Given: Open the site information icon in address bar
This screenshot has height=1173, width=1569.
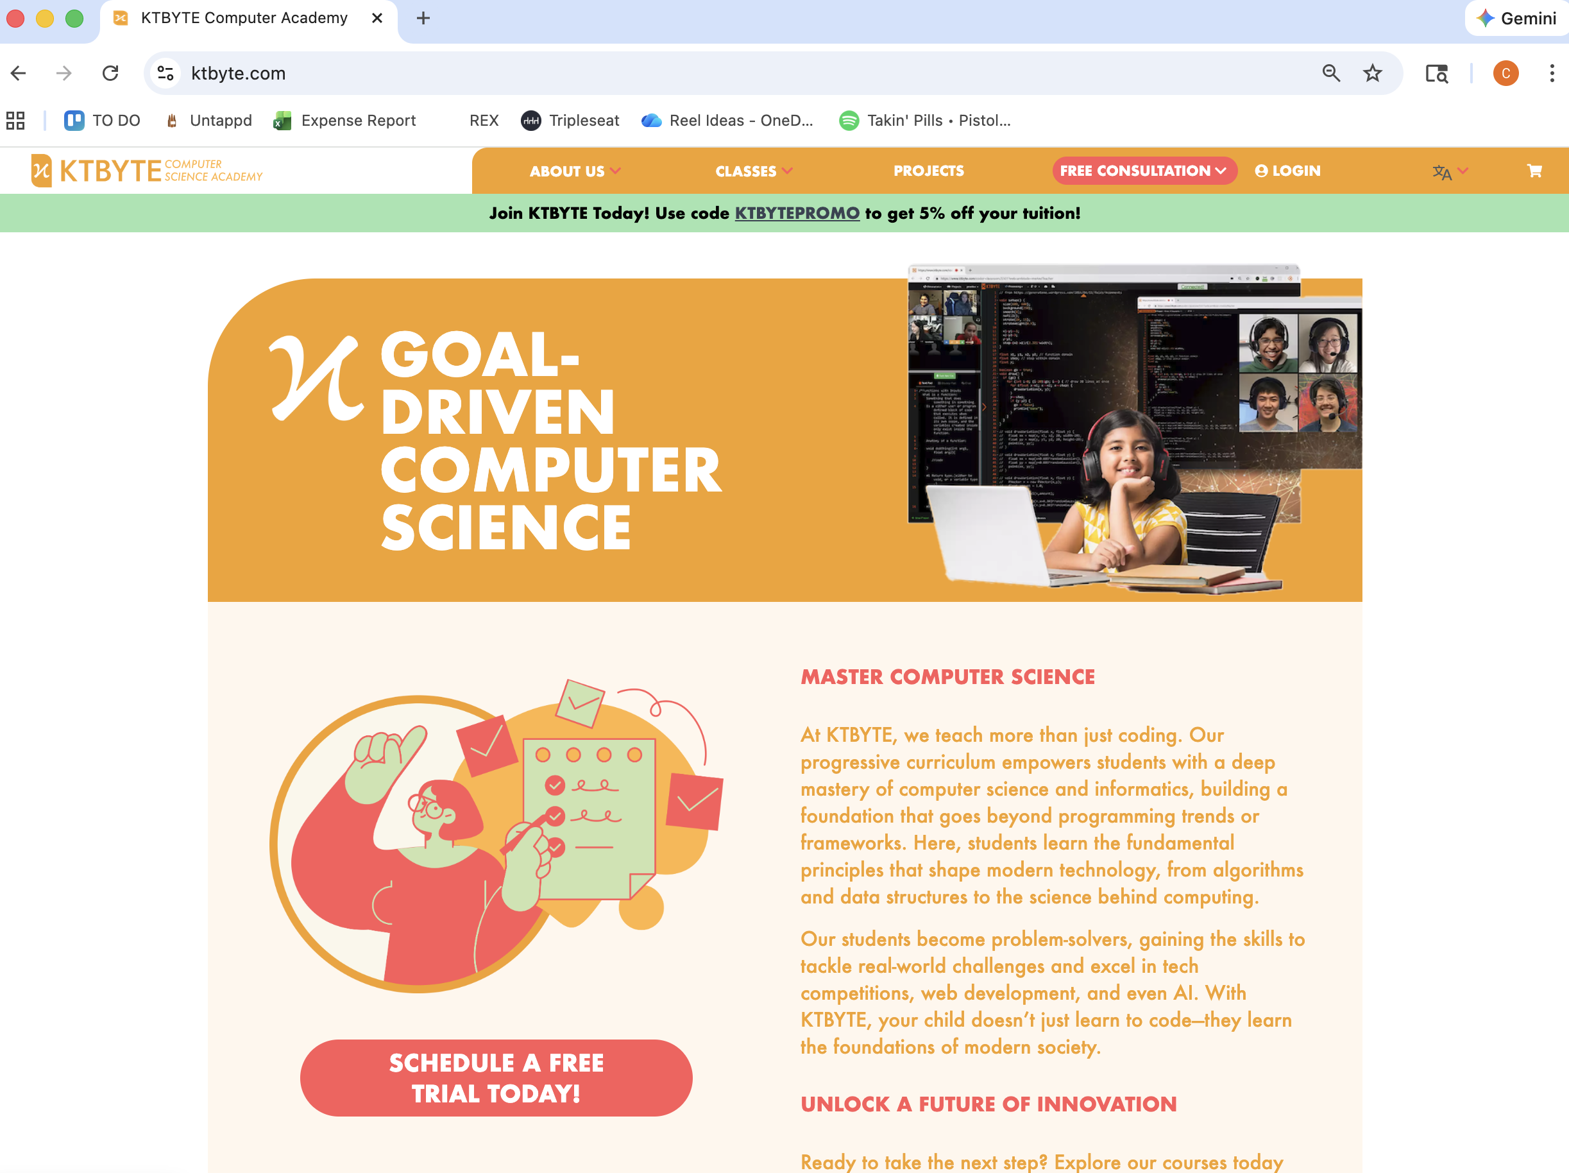Looking at the screenshot, I should tap(165, 73).
